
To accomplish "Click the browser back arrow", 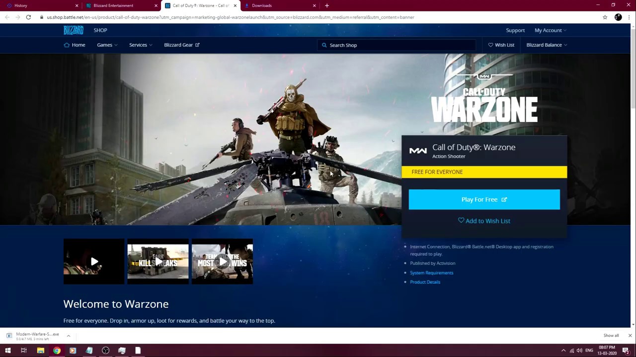I will (x=7, y=17).
